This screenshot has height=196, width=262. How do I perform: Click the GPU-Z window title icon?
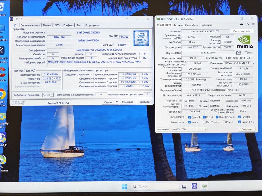(x=158, y=19)
